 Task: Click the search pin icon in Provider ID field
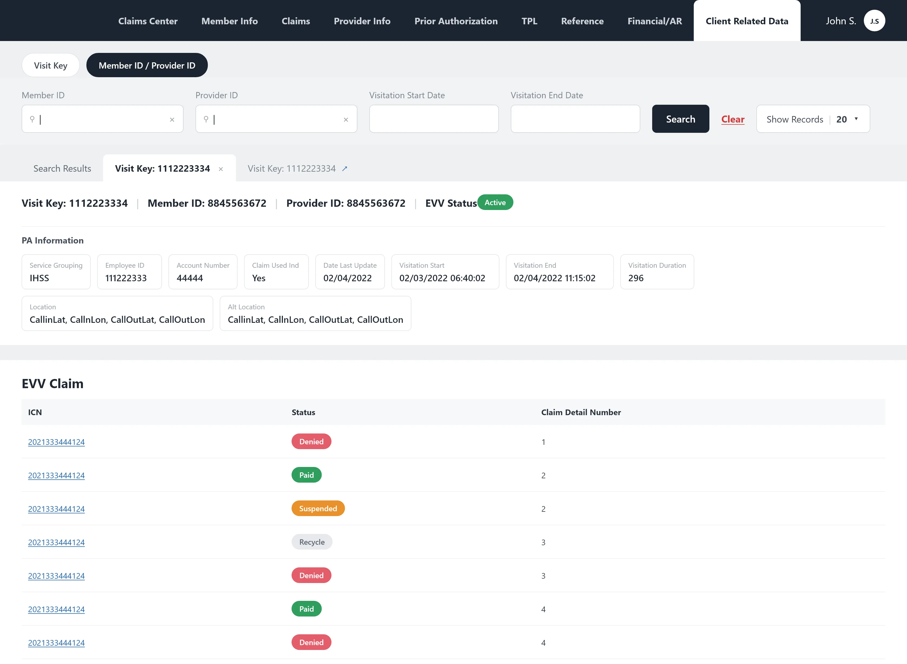pos(206,119)
